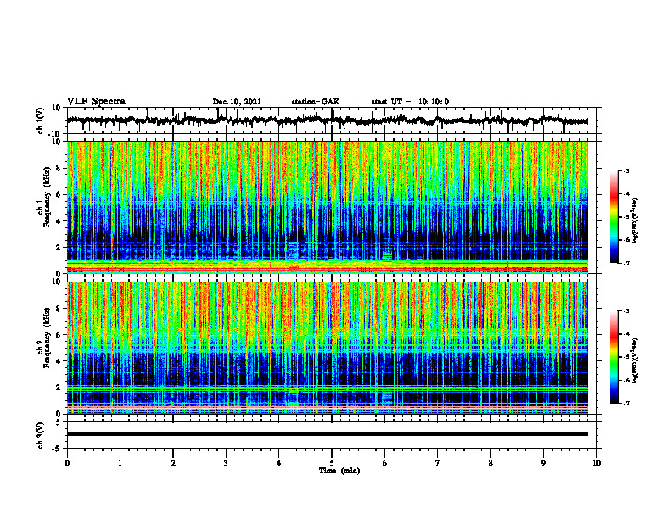Click the 8 kHz tick on ch.1 frequency axis
This screenshot has height=519, width=672.
(59, 168)
